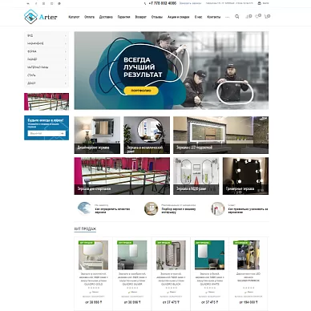This screenshot has height=311, width=311.
Task: Click sidebar gym mirrors promo image
Action: point(46,102)
